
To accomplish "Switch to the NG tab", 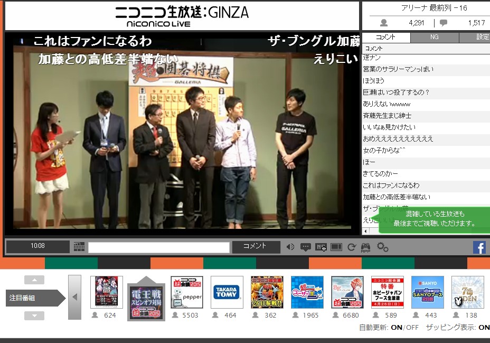I will 435,37.
